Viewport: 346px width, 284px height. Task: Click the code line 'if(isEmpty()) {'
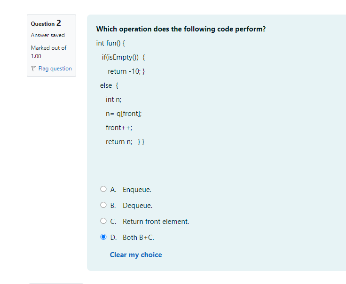[123, 57]
